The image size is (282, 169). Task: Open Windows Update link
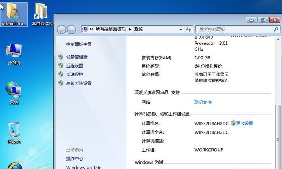tap(84, 167)
